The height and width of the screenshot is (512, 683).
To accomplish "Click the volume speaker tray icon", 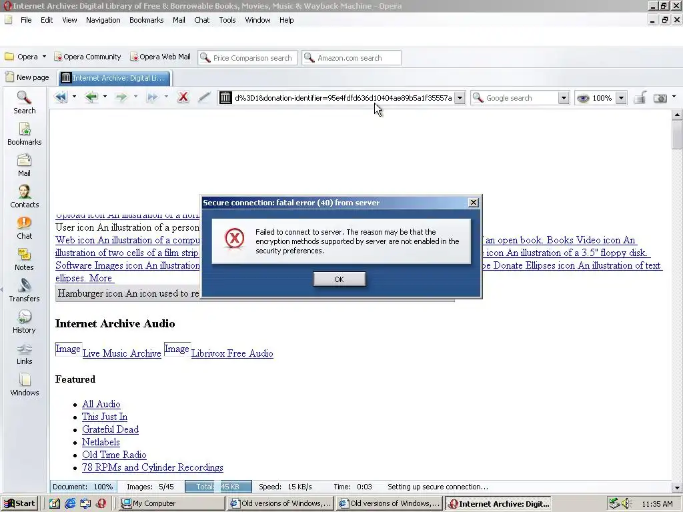I will click(x=626, y=503).
